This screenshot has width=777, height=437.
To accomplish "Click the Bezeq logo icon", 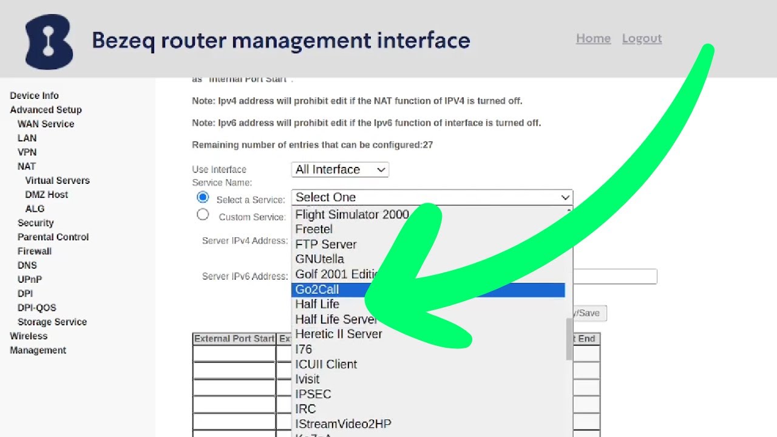I will coord(49,41).
